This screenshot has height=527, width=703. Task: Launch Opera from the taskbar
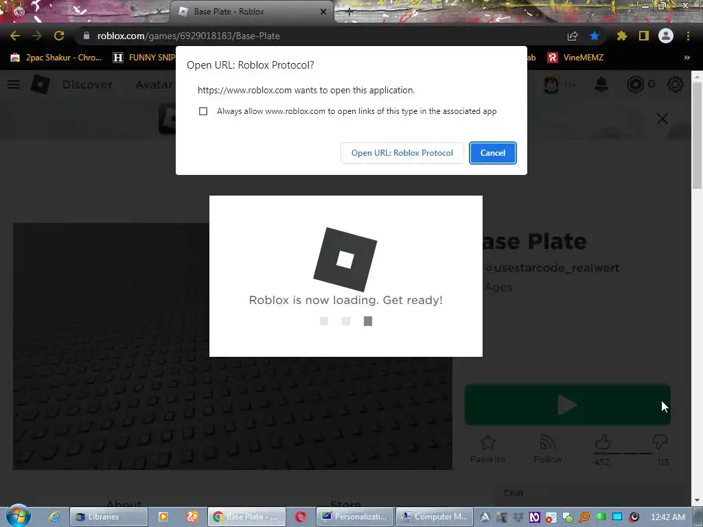click(x=301, y=517)
